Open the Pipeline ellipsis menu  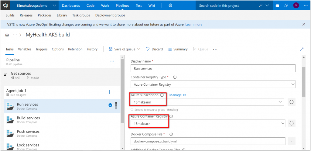tap(112, 61)
